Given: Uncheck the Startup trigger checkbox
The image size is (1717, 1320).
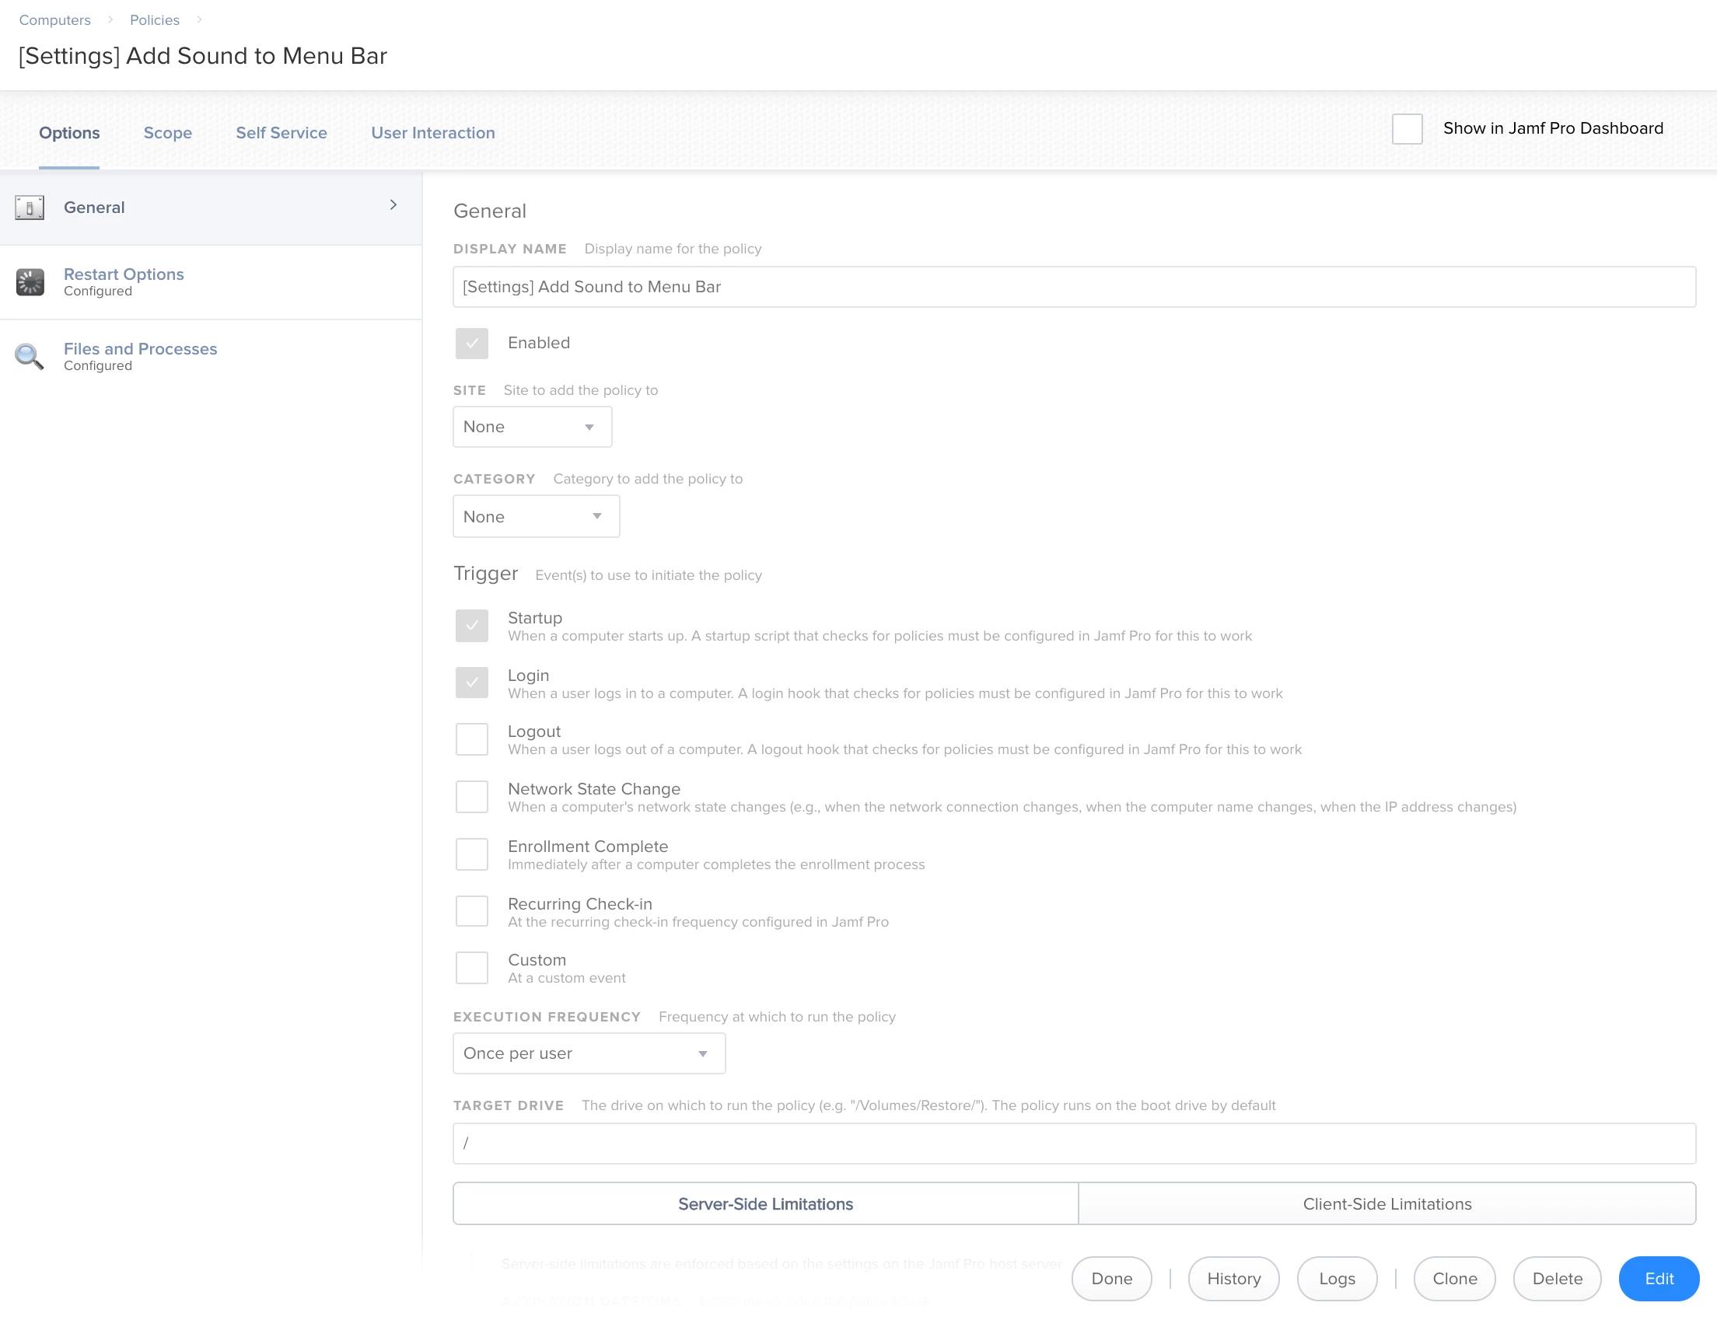Looking at the screenshot, I should pyautogui.click(x=471, y=627).
